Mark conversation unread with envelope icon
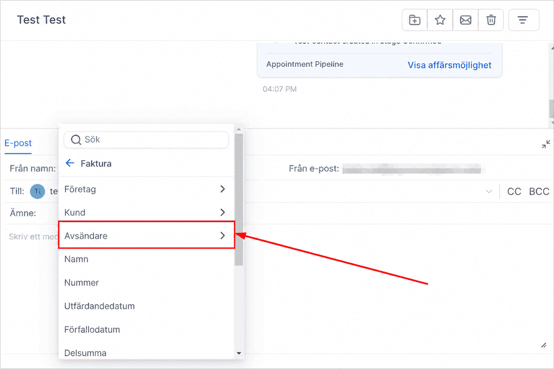The width and height of the screenshot is (554, 369). (x=465, y=20)
